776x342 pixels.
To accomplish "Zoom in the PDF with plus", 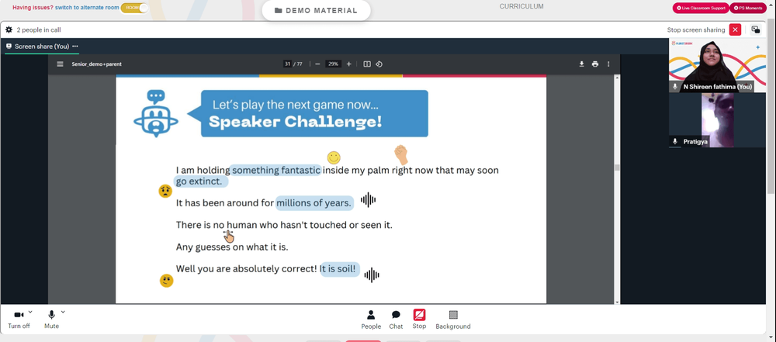I will 349,64.
